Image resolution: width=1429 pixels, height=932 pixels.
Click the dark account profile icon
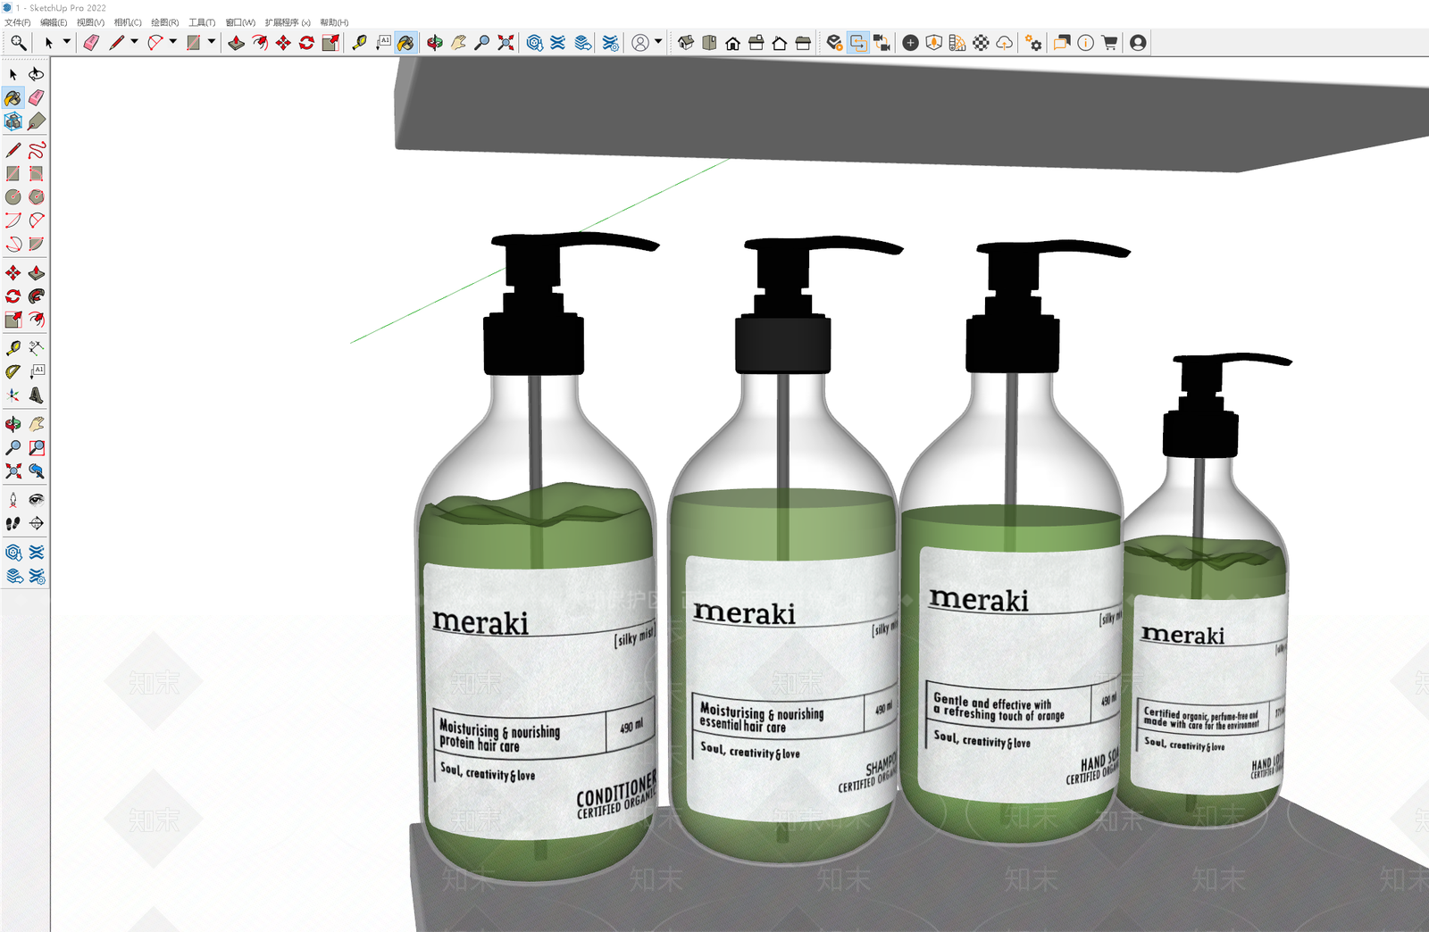click(x=1138, y=43)
